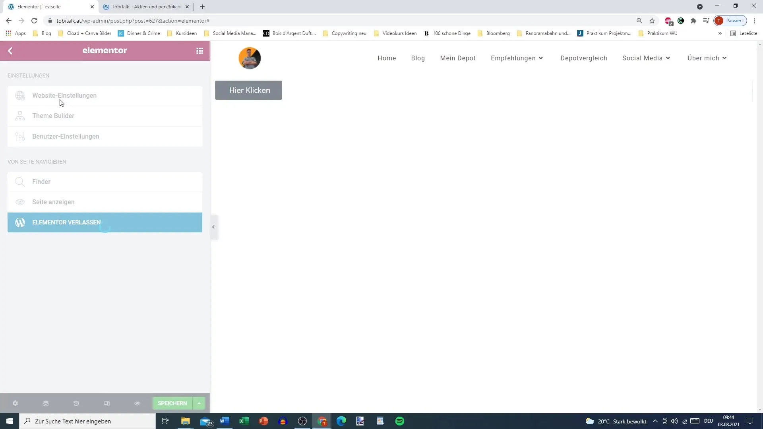This screenshot has width=763, height=429.
Task: Open a new browser tab
Action: pyautogui.click(x=202, y=7)
